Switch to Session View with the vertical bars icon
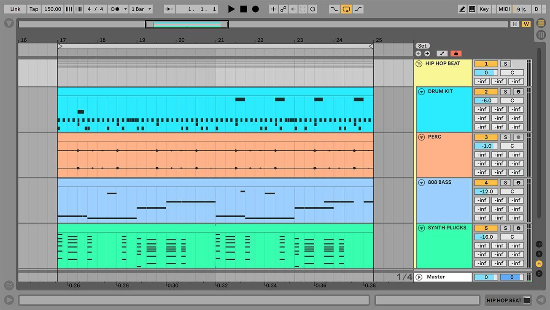The image size is (550, 310). click(x=541, y=35)
